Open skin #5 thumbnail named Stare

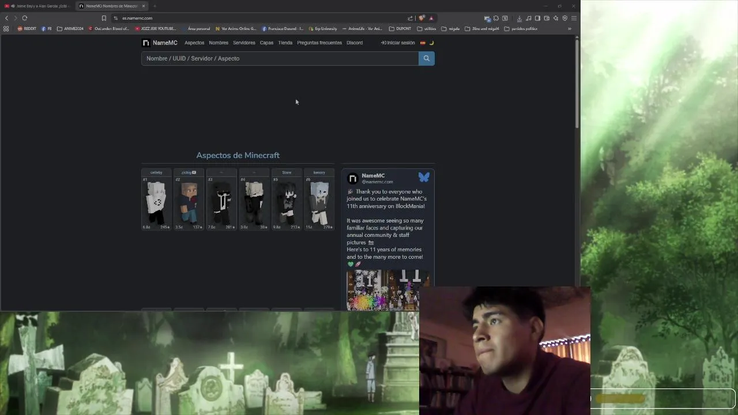tap(287, 199)
